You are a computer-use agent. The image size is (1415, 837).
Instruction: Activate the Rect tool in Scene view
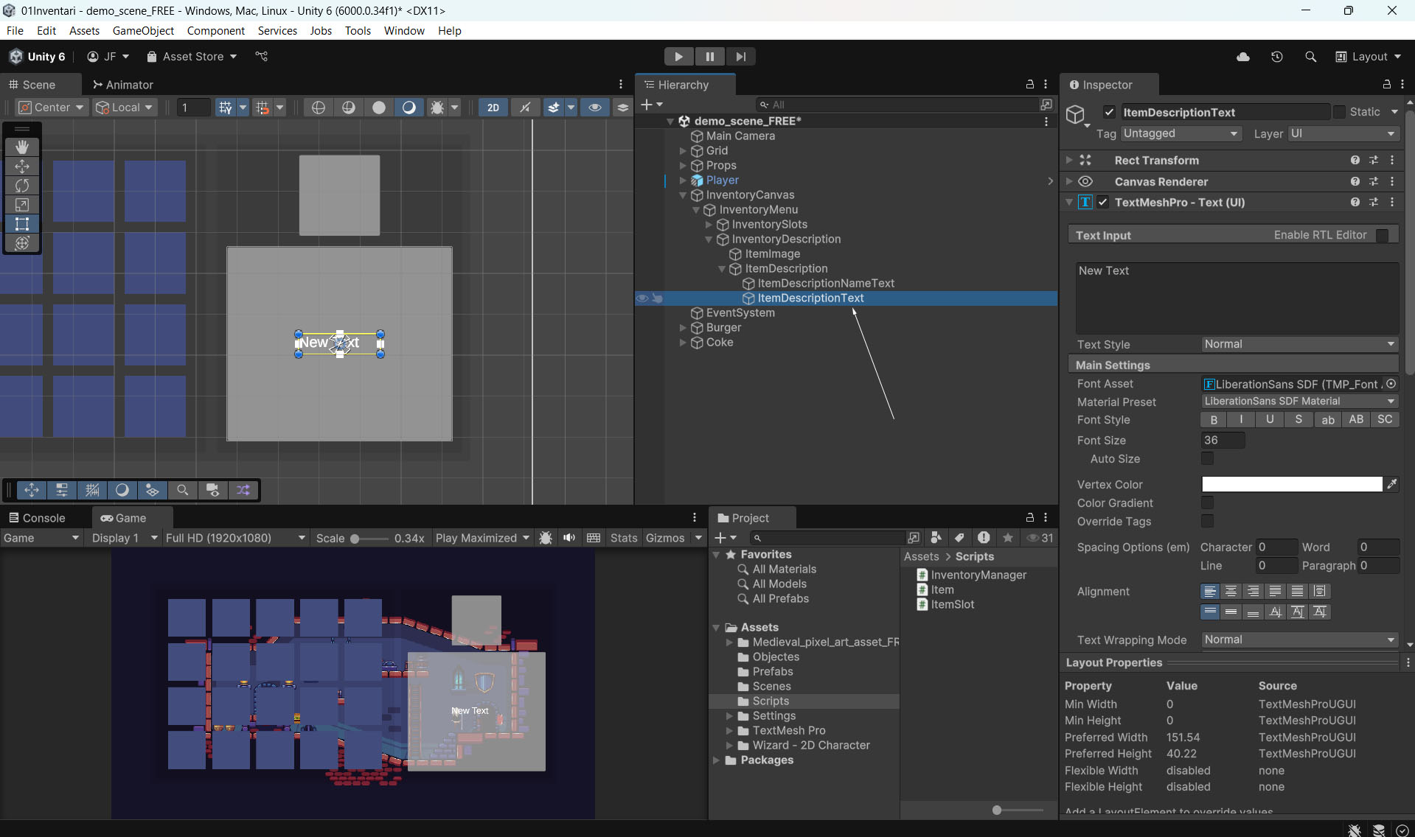(22, 224)
